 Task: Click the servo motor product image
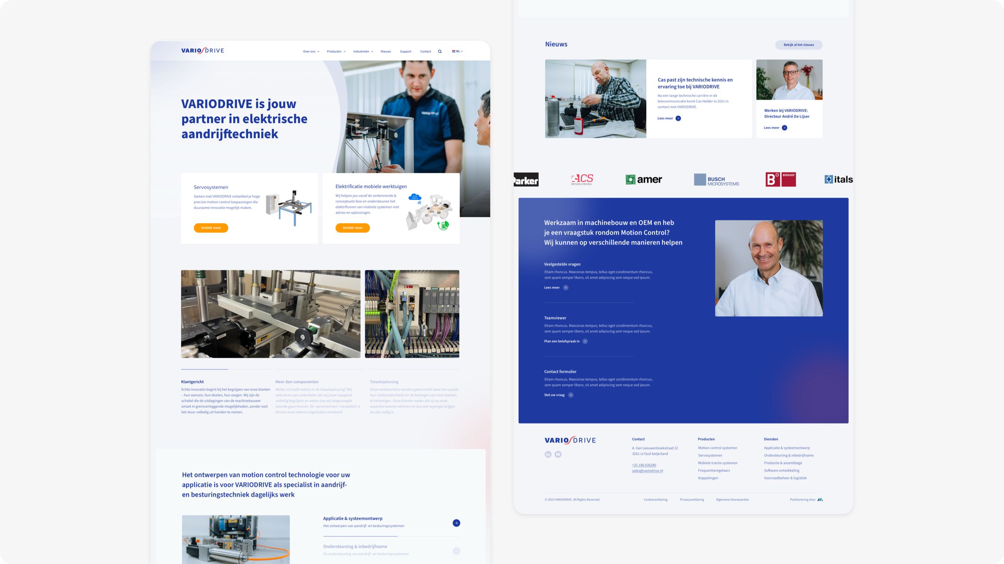coord(236,539)
